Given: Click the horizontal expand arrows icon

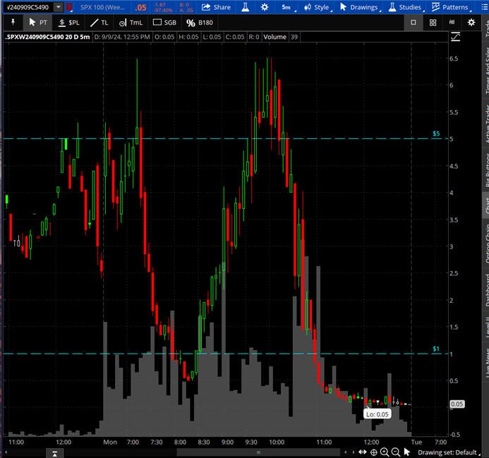Looking at the screenshot, I should point(363,452).
